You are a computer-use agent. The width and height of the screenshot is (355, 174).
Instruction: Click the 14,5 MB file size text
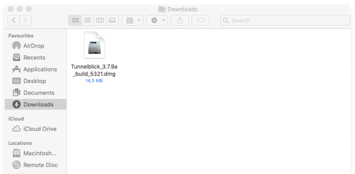point(94,81)
